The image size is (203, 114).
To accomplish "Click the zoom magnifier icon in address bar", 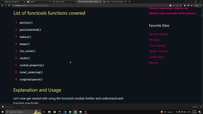I will point(174,6).
